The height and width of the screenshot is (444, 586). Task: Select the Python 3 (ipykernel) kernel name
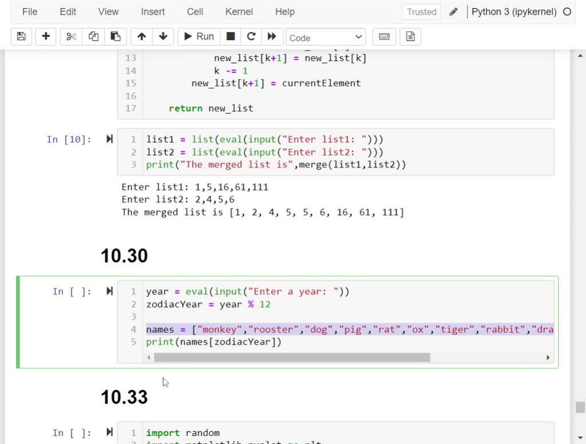point(516,11)
